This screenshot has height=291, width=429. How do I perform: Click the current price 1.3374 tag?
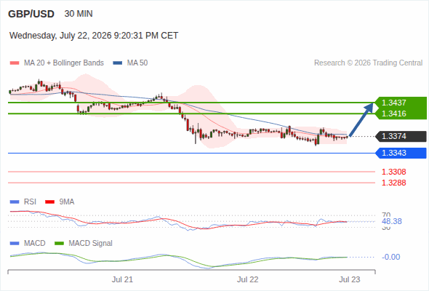[x=401, y=136]
